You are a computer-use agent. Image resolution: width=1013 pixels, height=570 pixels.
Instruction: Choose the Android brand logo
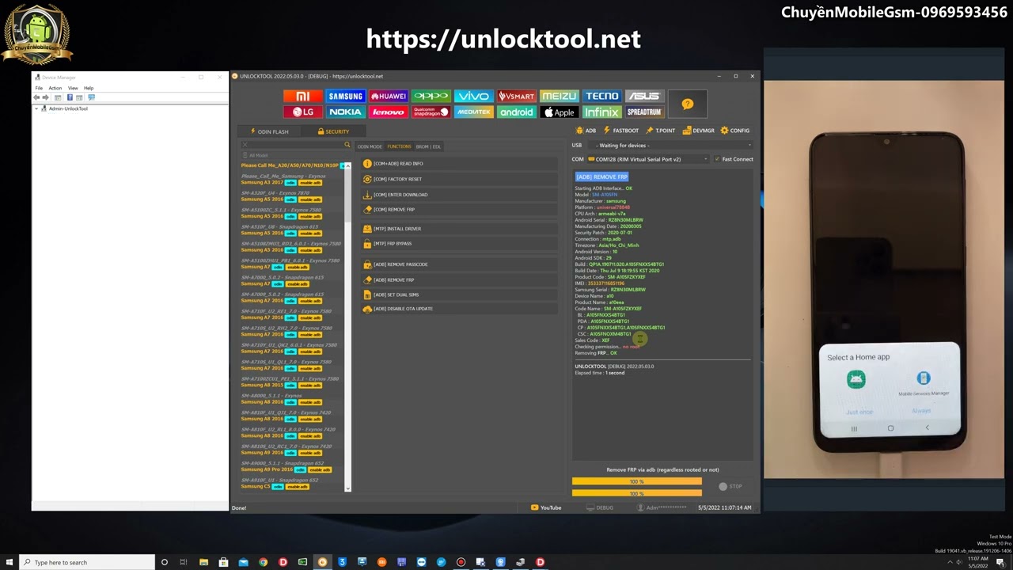(x=516, y=112)
